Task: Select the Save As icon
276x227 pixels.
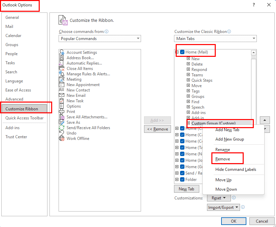Action: tap(62, 122)
